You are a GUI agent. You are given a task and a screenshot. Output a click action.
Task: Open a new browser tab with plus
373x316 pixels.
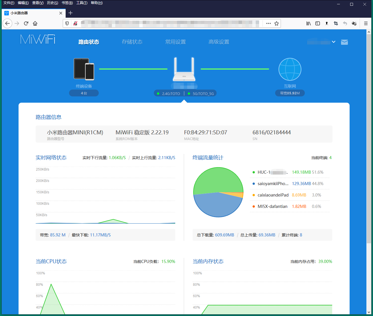(x=70, y=13)
